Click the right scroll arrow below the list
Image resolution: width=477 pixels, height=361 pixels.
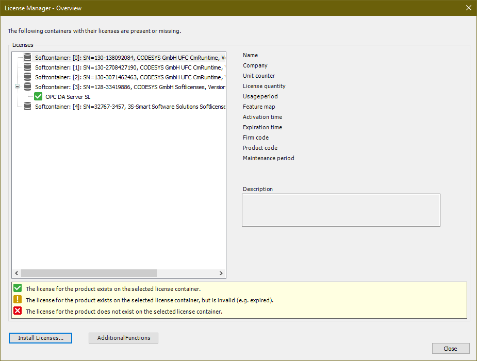tap(221, 273)
